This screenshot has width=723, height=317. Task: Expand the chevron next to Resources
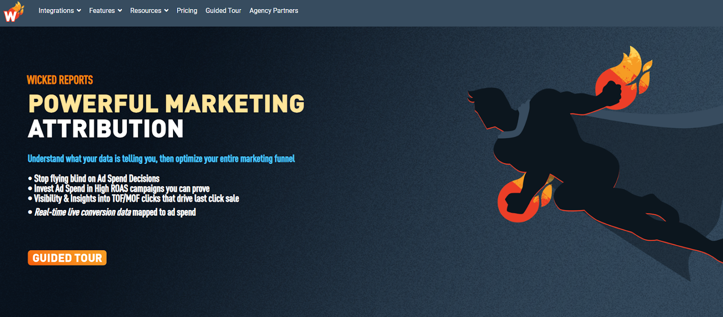click(166, 10)
